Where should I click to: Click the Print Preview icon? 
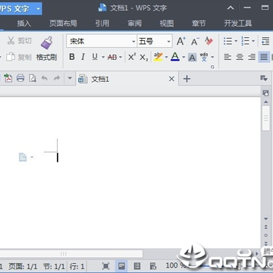[x=33, y=78]
